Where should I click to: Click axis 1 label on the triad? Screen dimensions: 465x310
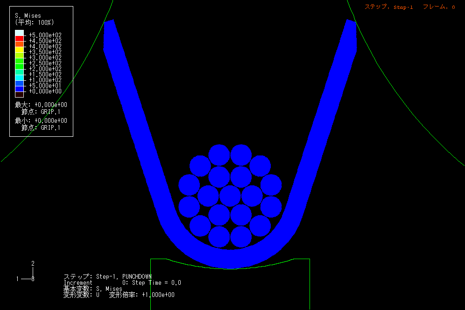18,279
